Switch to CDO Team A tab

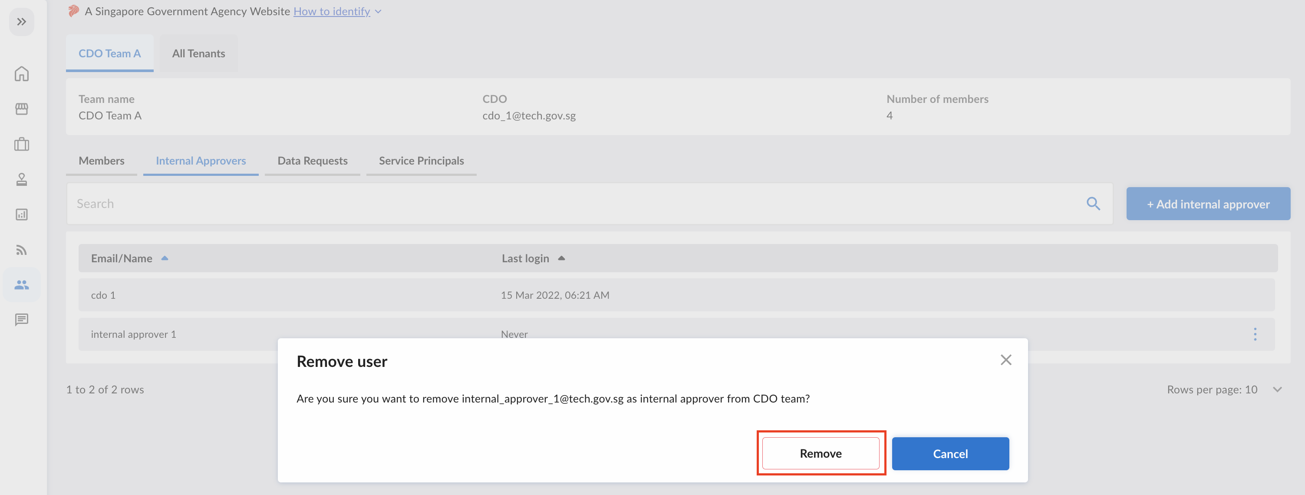[x=109, y=53]
